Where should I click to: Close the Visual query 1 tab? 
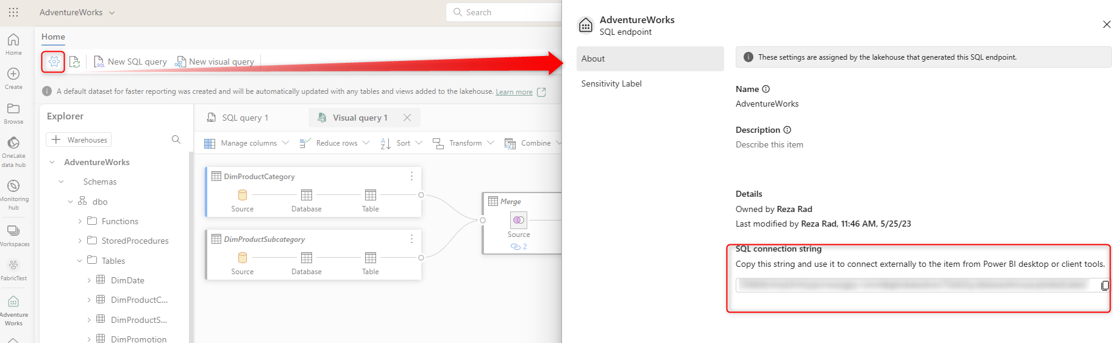(407, 118)
